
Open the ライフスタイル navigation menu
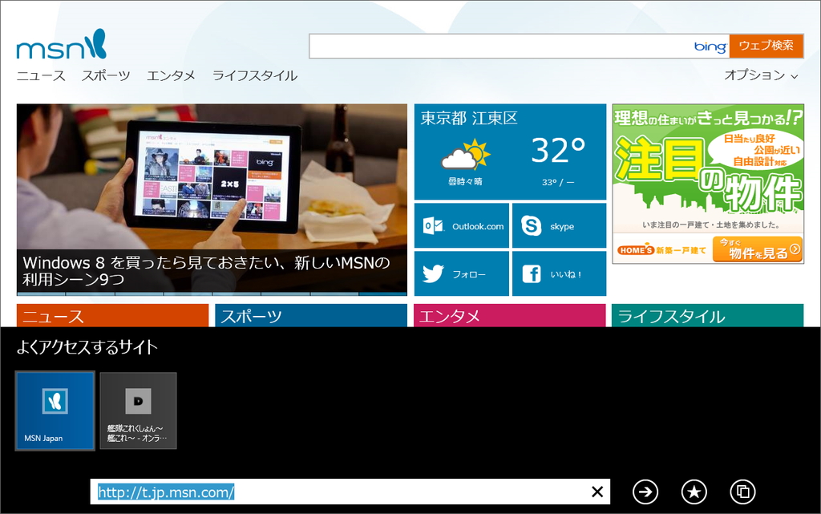253,75
